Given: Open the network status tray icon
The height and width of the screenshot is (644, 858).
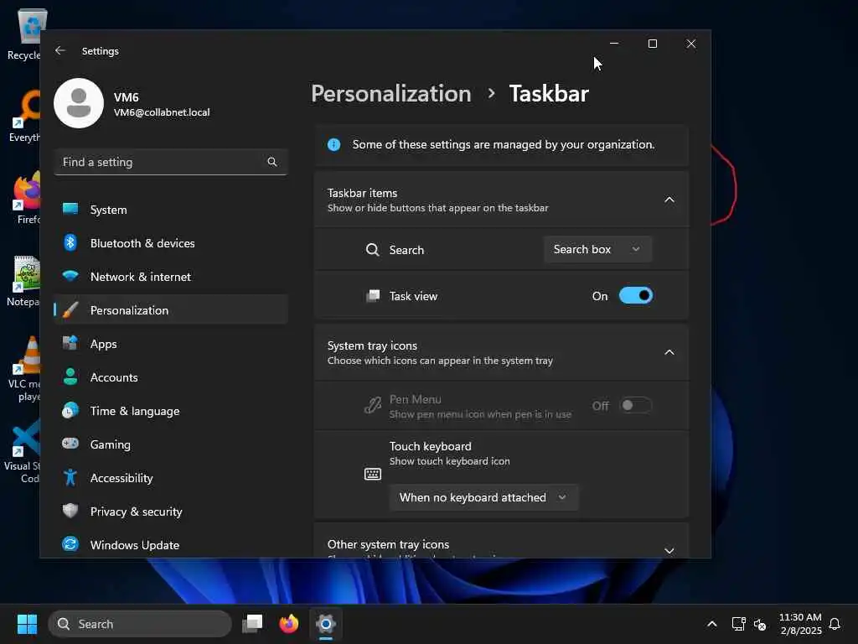Looking at the screenshot, I should (x=739, y=624).
